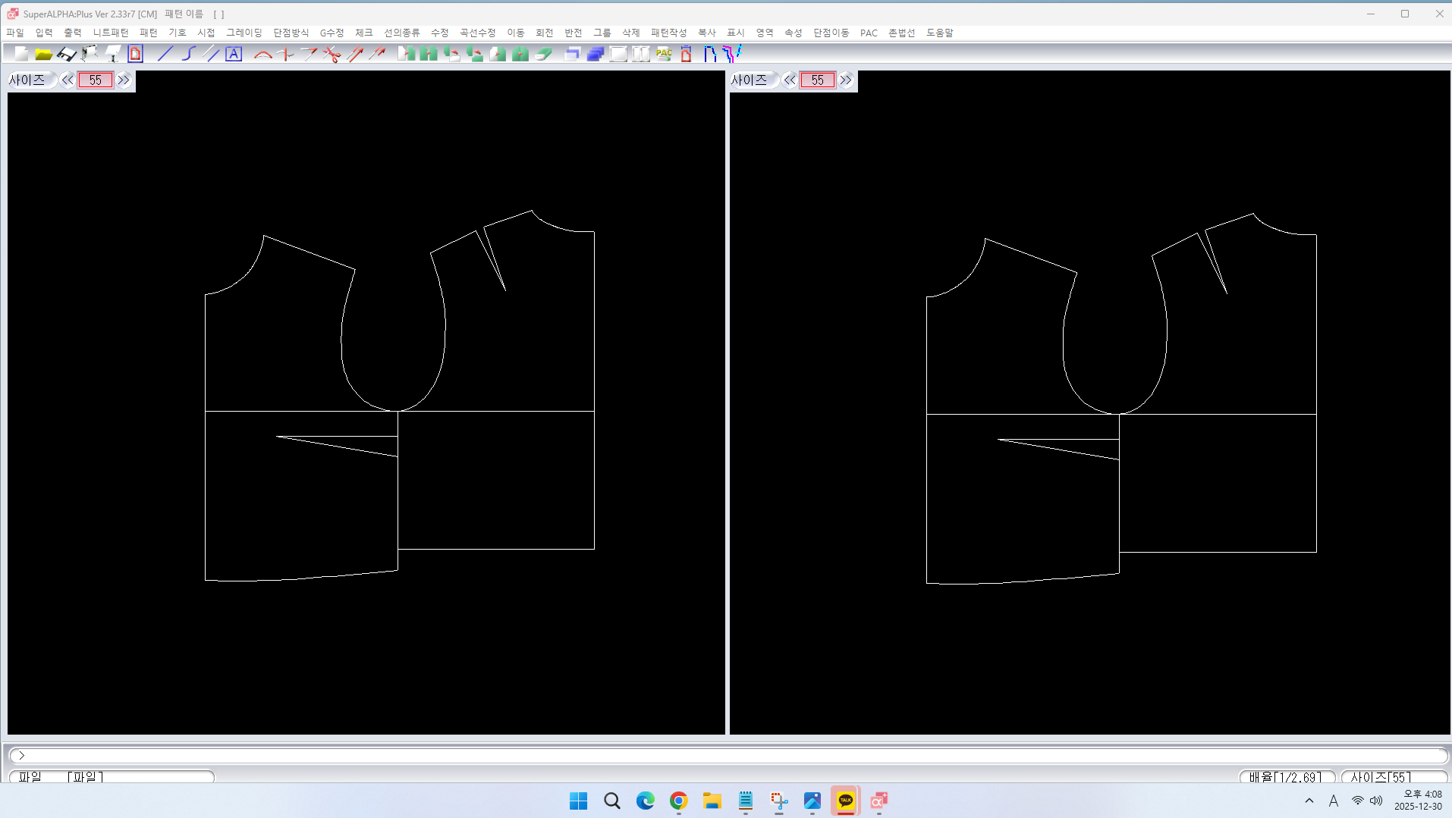
Task: Click the 사이즈 button in right pane
Action: pyautogui.click(x=750, y=80)
